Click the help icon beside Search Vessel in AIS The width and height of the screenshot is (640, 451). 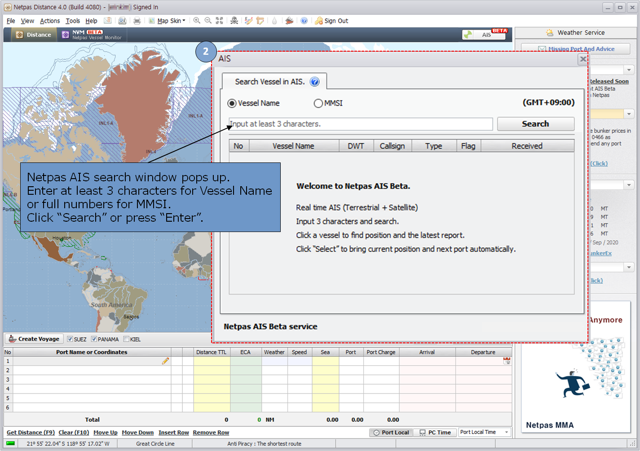coord(315,82)
